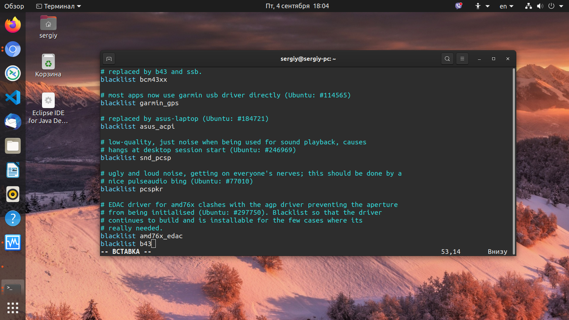The width and height of the screenshot is (569, 320).
Task: Open the System Monitor icon in the dock
Action: [x=13, y=242]
